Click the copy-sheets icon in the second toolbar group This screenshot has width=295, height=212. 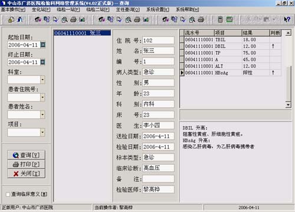tap(47, 19)
